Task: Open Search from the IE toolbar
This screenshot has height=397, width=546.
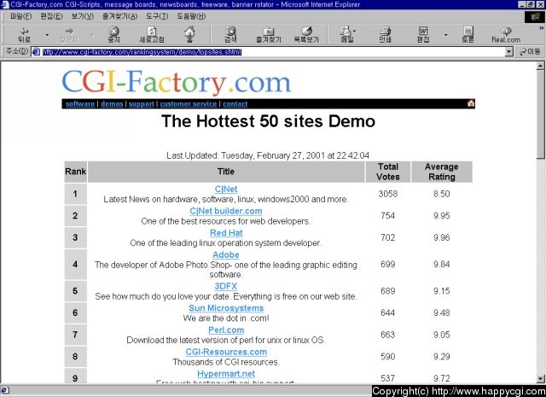Action: (230, 35)
